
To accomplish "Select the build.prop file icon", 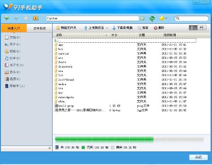I will click(x=56, y=106).
